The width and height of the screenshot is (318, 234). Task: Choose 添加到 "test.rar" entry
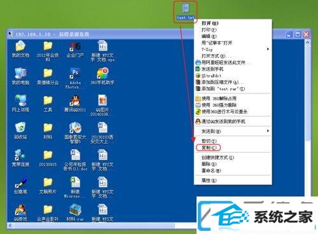point(233,89)
